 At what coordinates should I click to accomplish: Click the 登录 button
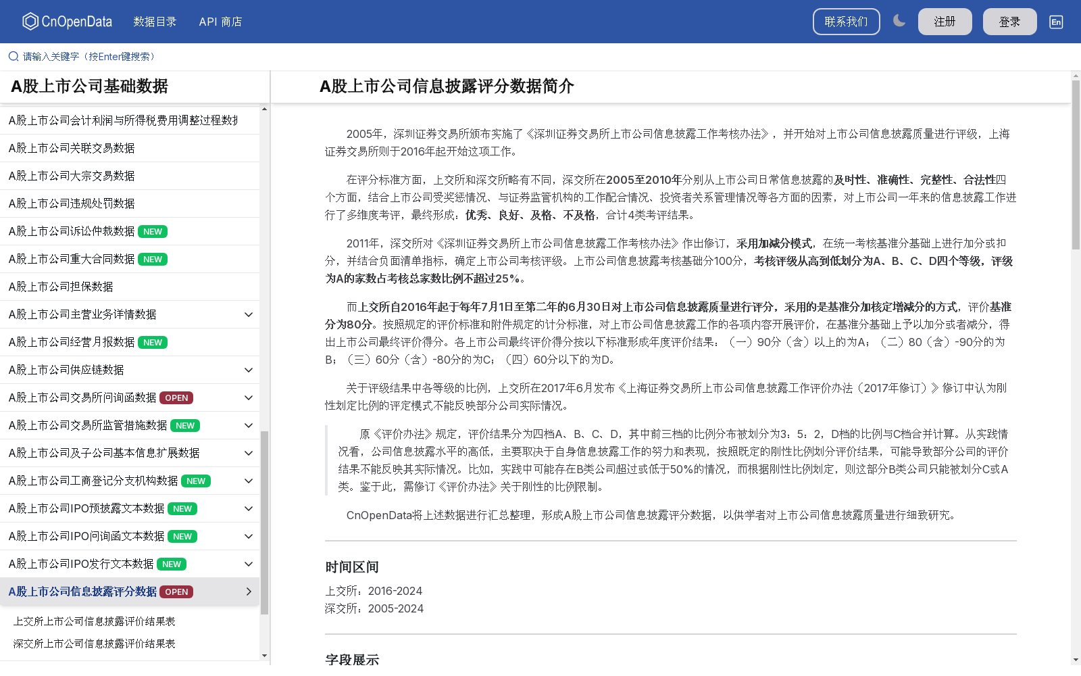[1009, 22]
